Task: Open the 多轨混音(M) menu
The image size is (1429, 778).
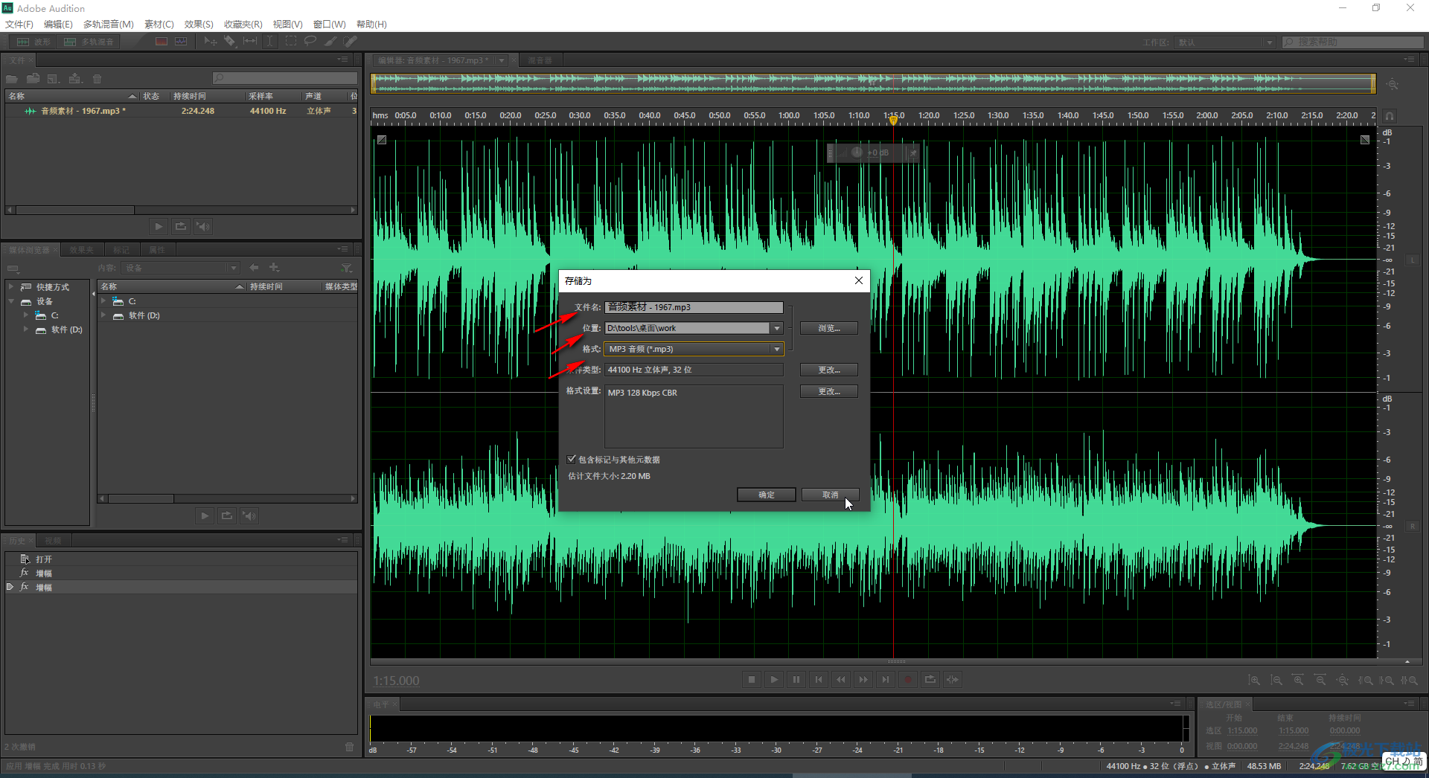Action: pyautogui.click(x=109, y=24)
